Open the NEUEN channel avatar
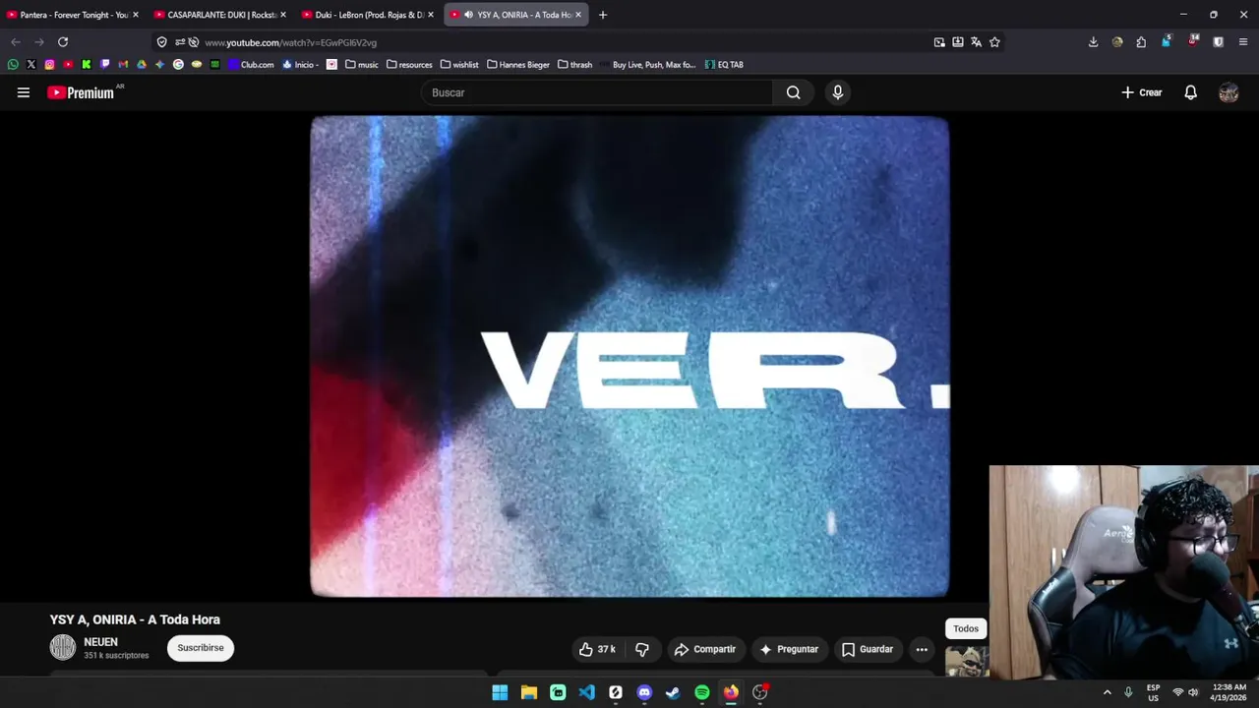1259x708 pixels. tap(63, 647)
